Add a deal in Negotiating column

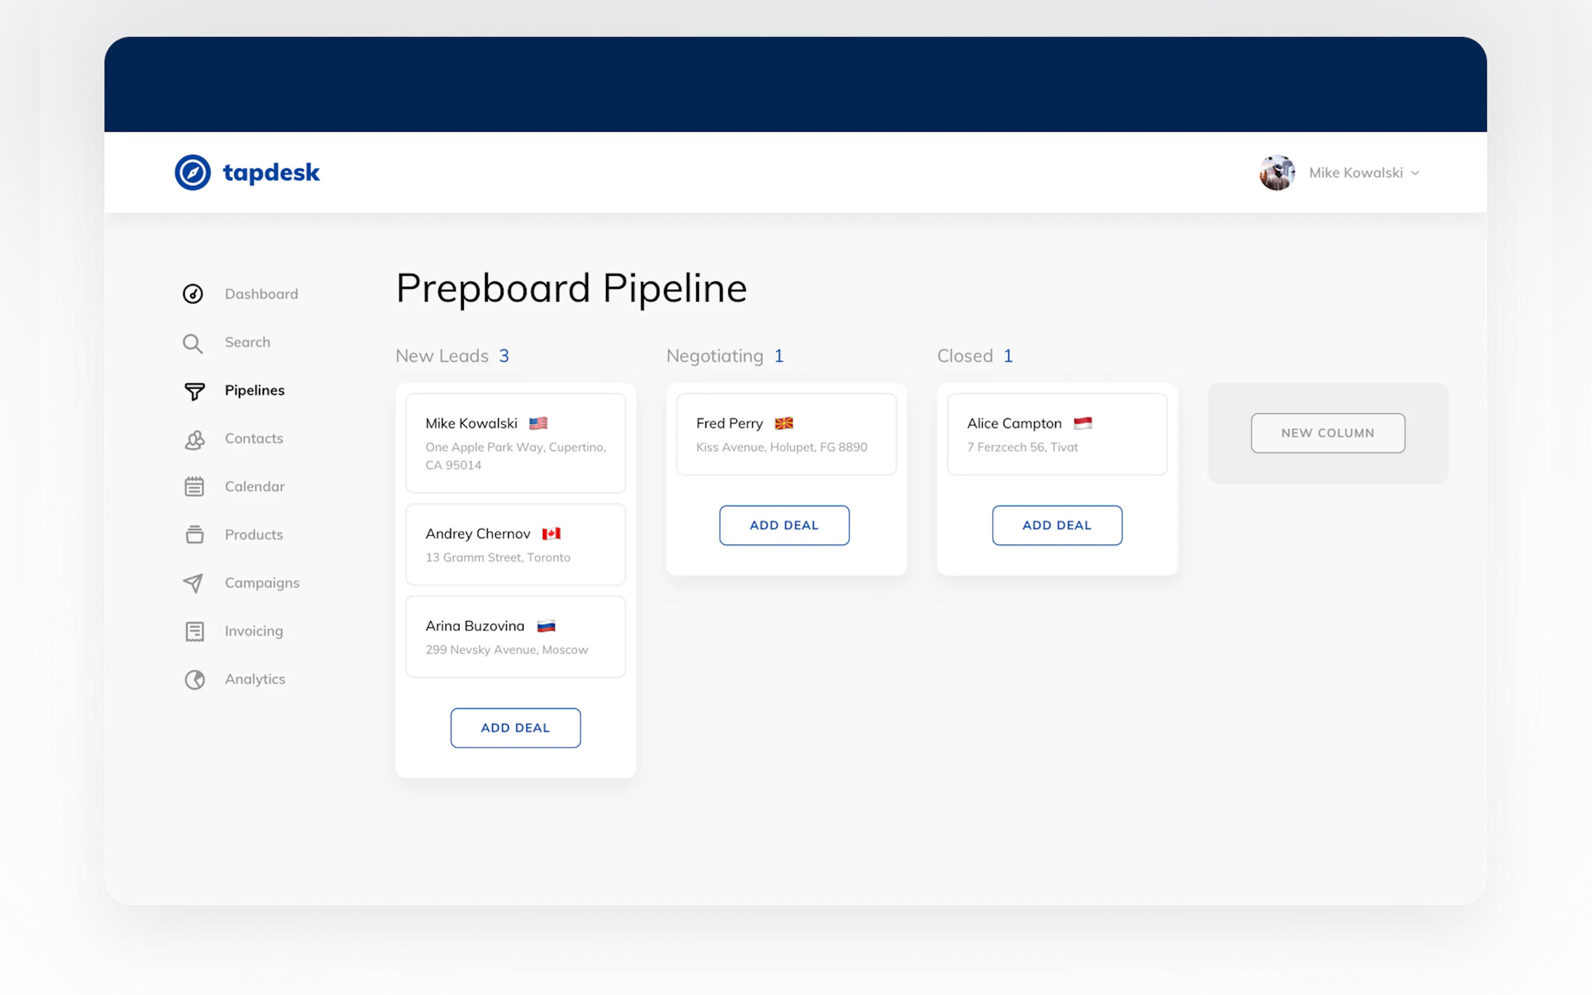coord(784,525)
